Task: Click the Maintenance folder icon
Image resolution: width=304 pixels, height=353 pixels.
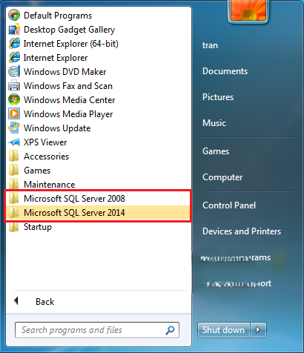Action: [13, 185]
